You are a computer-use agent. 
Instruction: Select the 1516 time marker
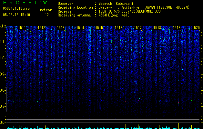pos(118,28)
